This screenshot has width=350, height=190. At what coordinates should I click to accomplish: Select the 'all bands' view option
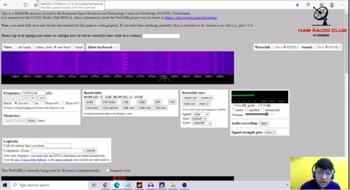click(16, 47)
